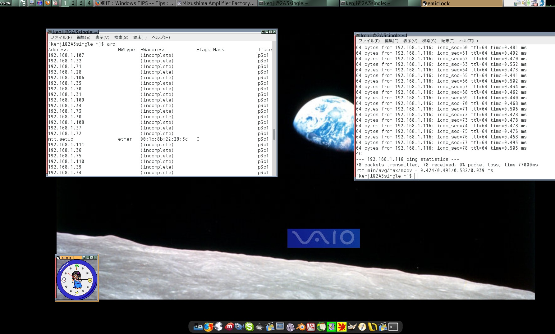Switch to workspace 3 in the pager
Screen dimensions: 555x334
point(81,3)
